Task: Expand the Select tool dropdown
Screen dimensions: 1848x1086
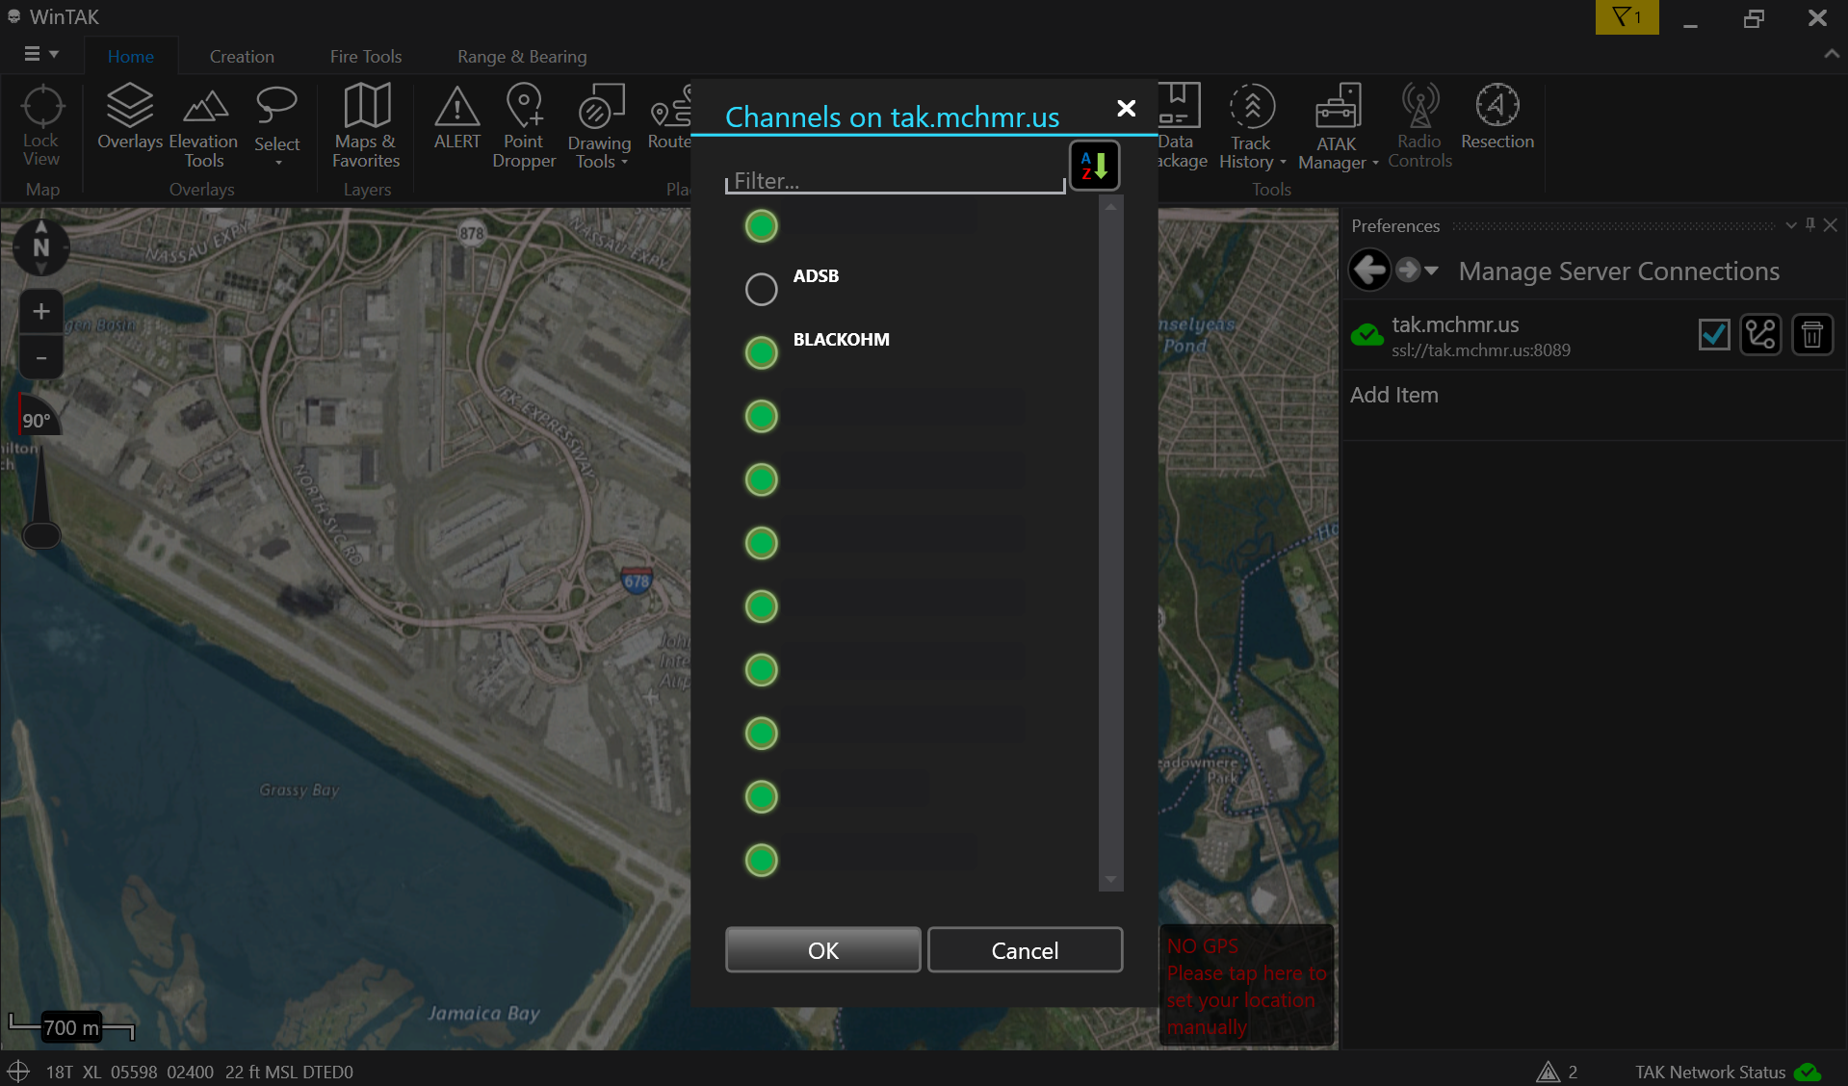Action: pos(278,164)
